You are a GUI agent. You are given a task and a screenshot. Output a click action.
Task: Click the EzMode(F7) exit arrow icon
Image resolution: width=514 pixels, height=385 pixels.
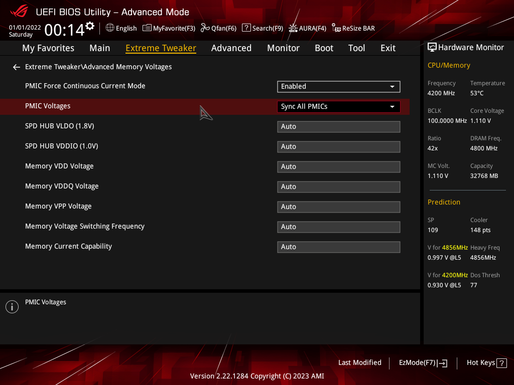coord(443,363)
